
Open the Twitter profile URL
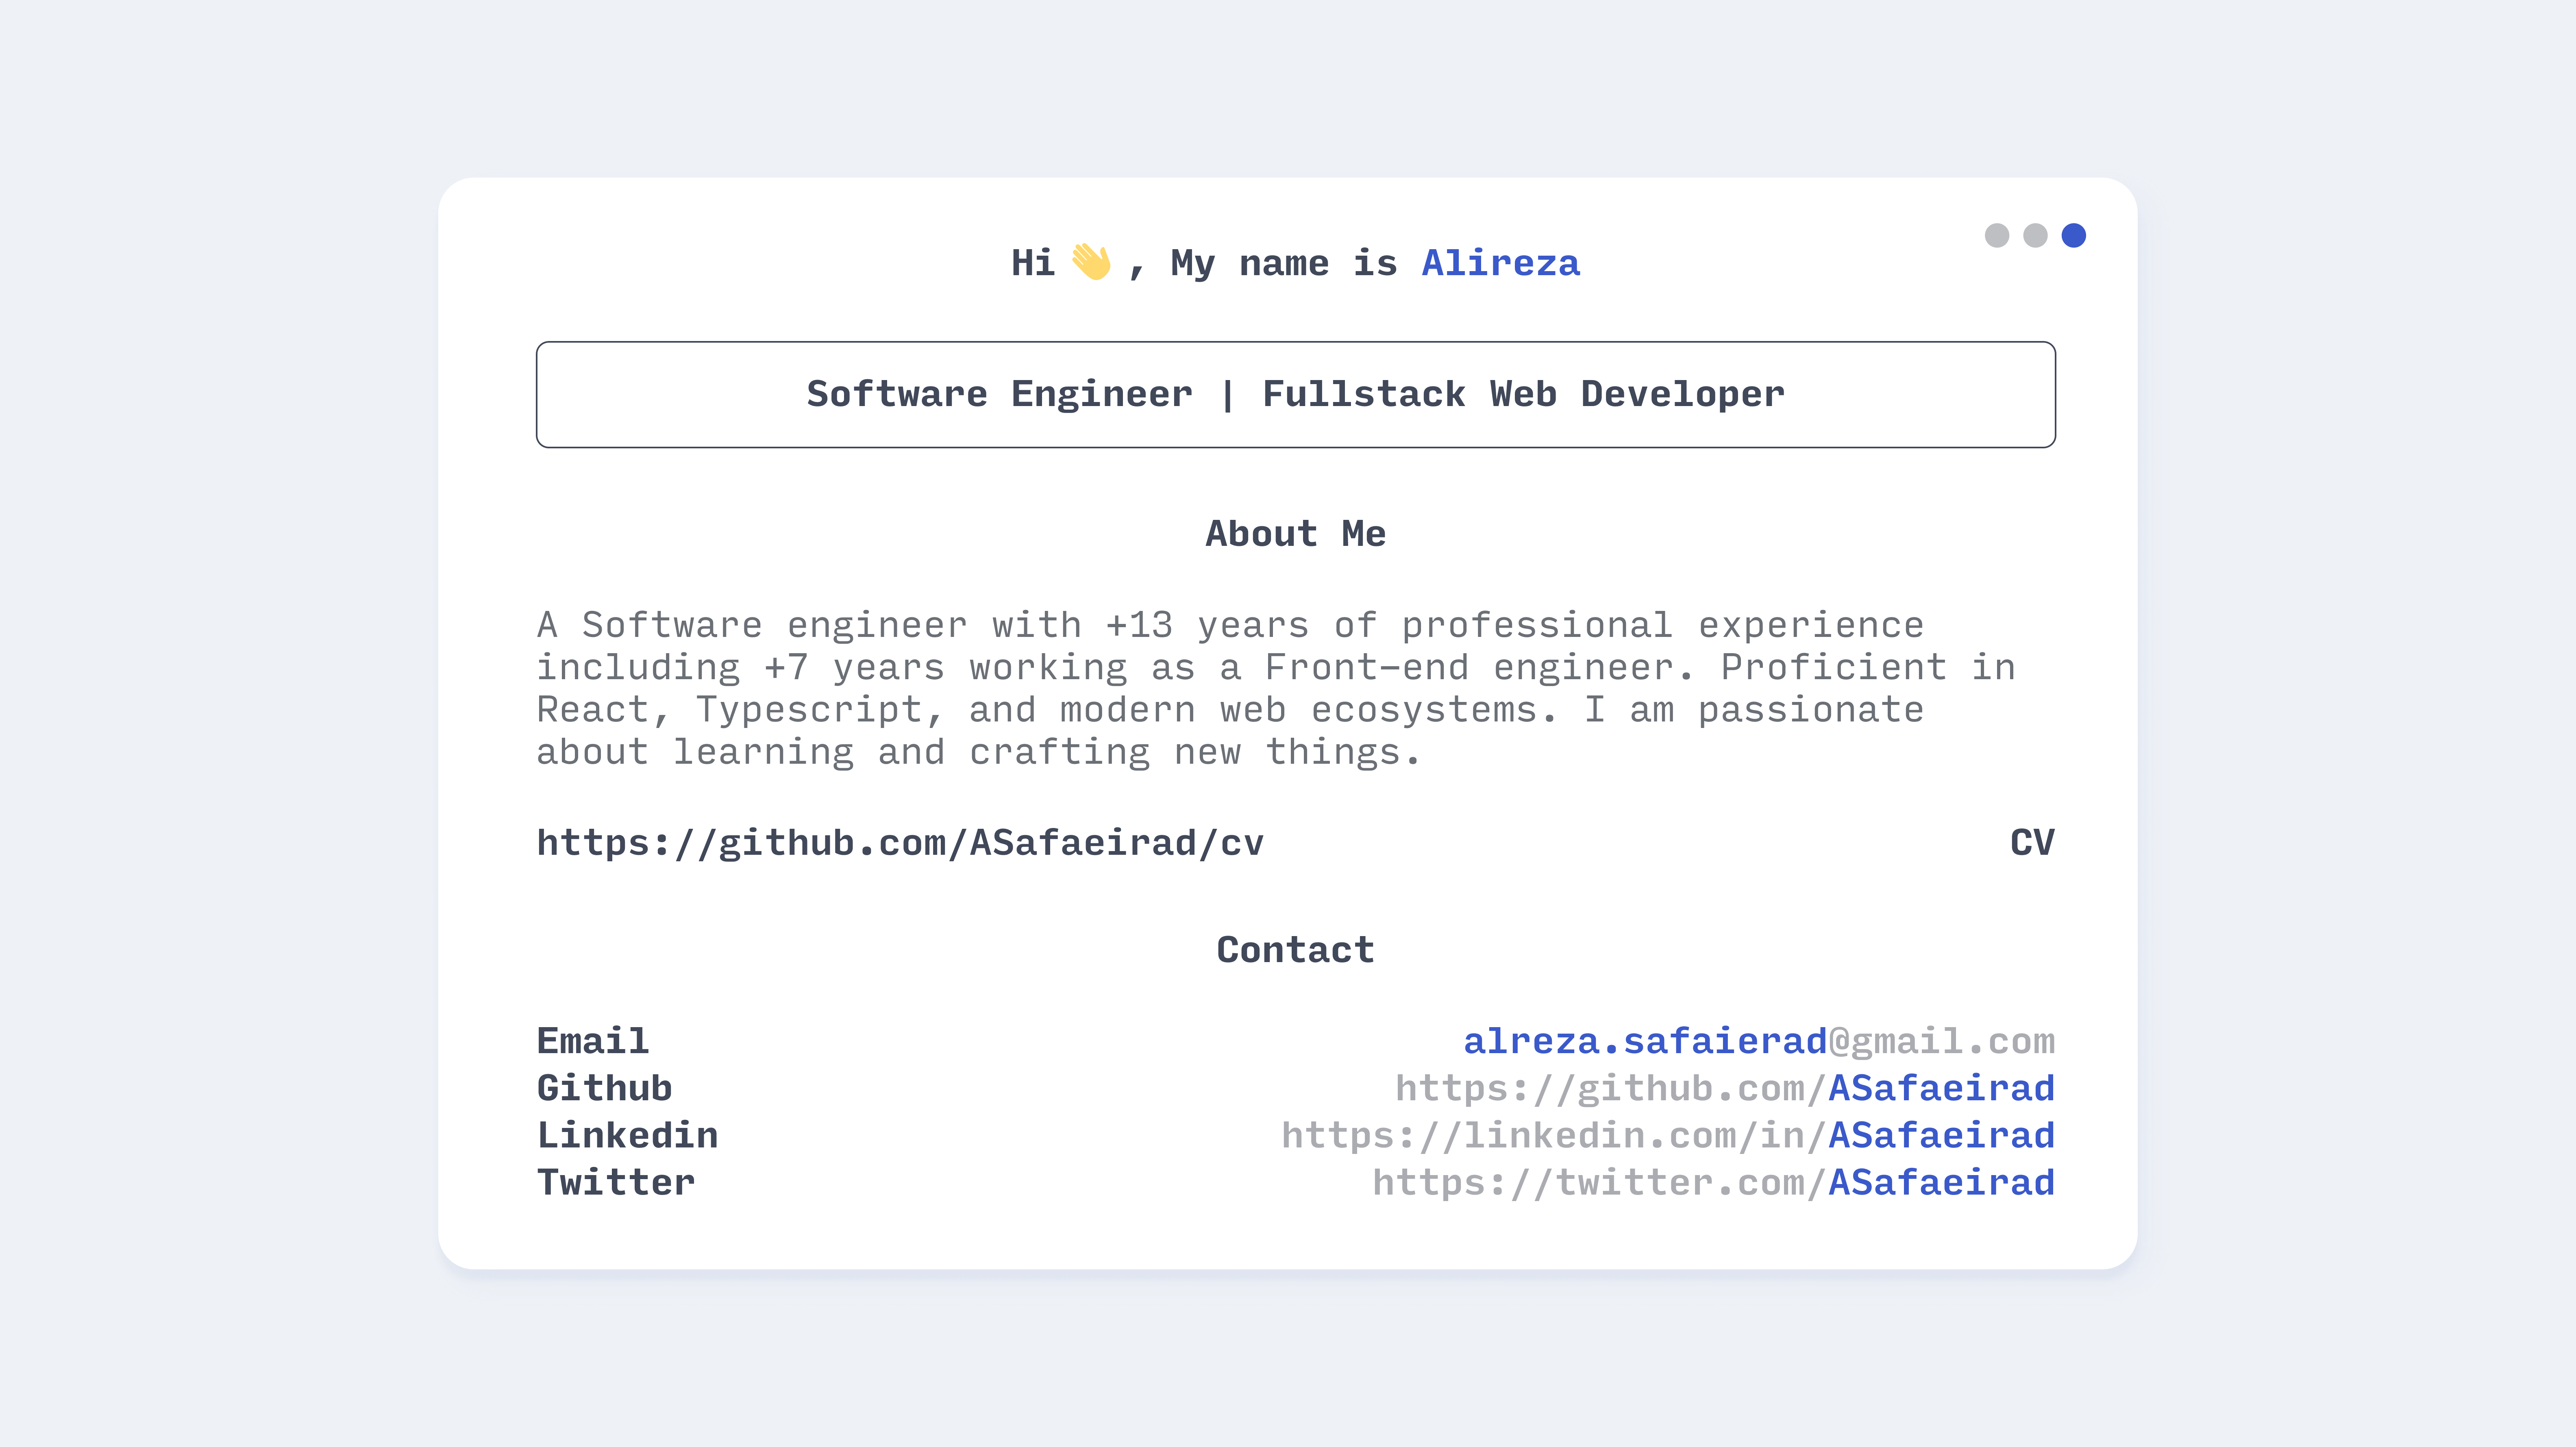coord(1712,1182)
